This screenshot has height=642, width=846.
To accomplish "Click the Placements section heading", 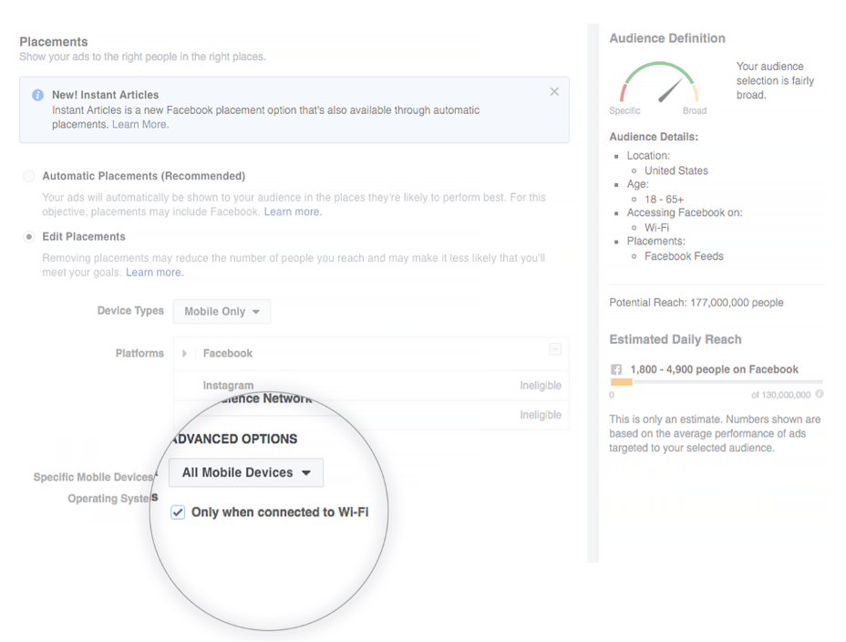I will [54, 42].
